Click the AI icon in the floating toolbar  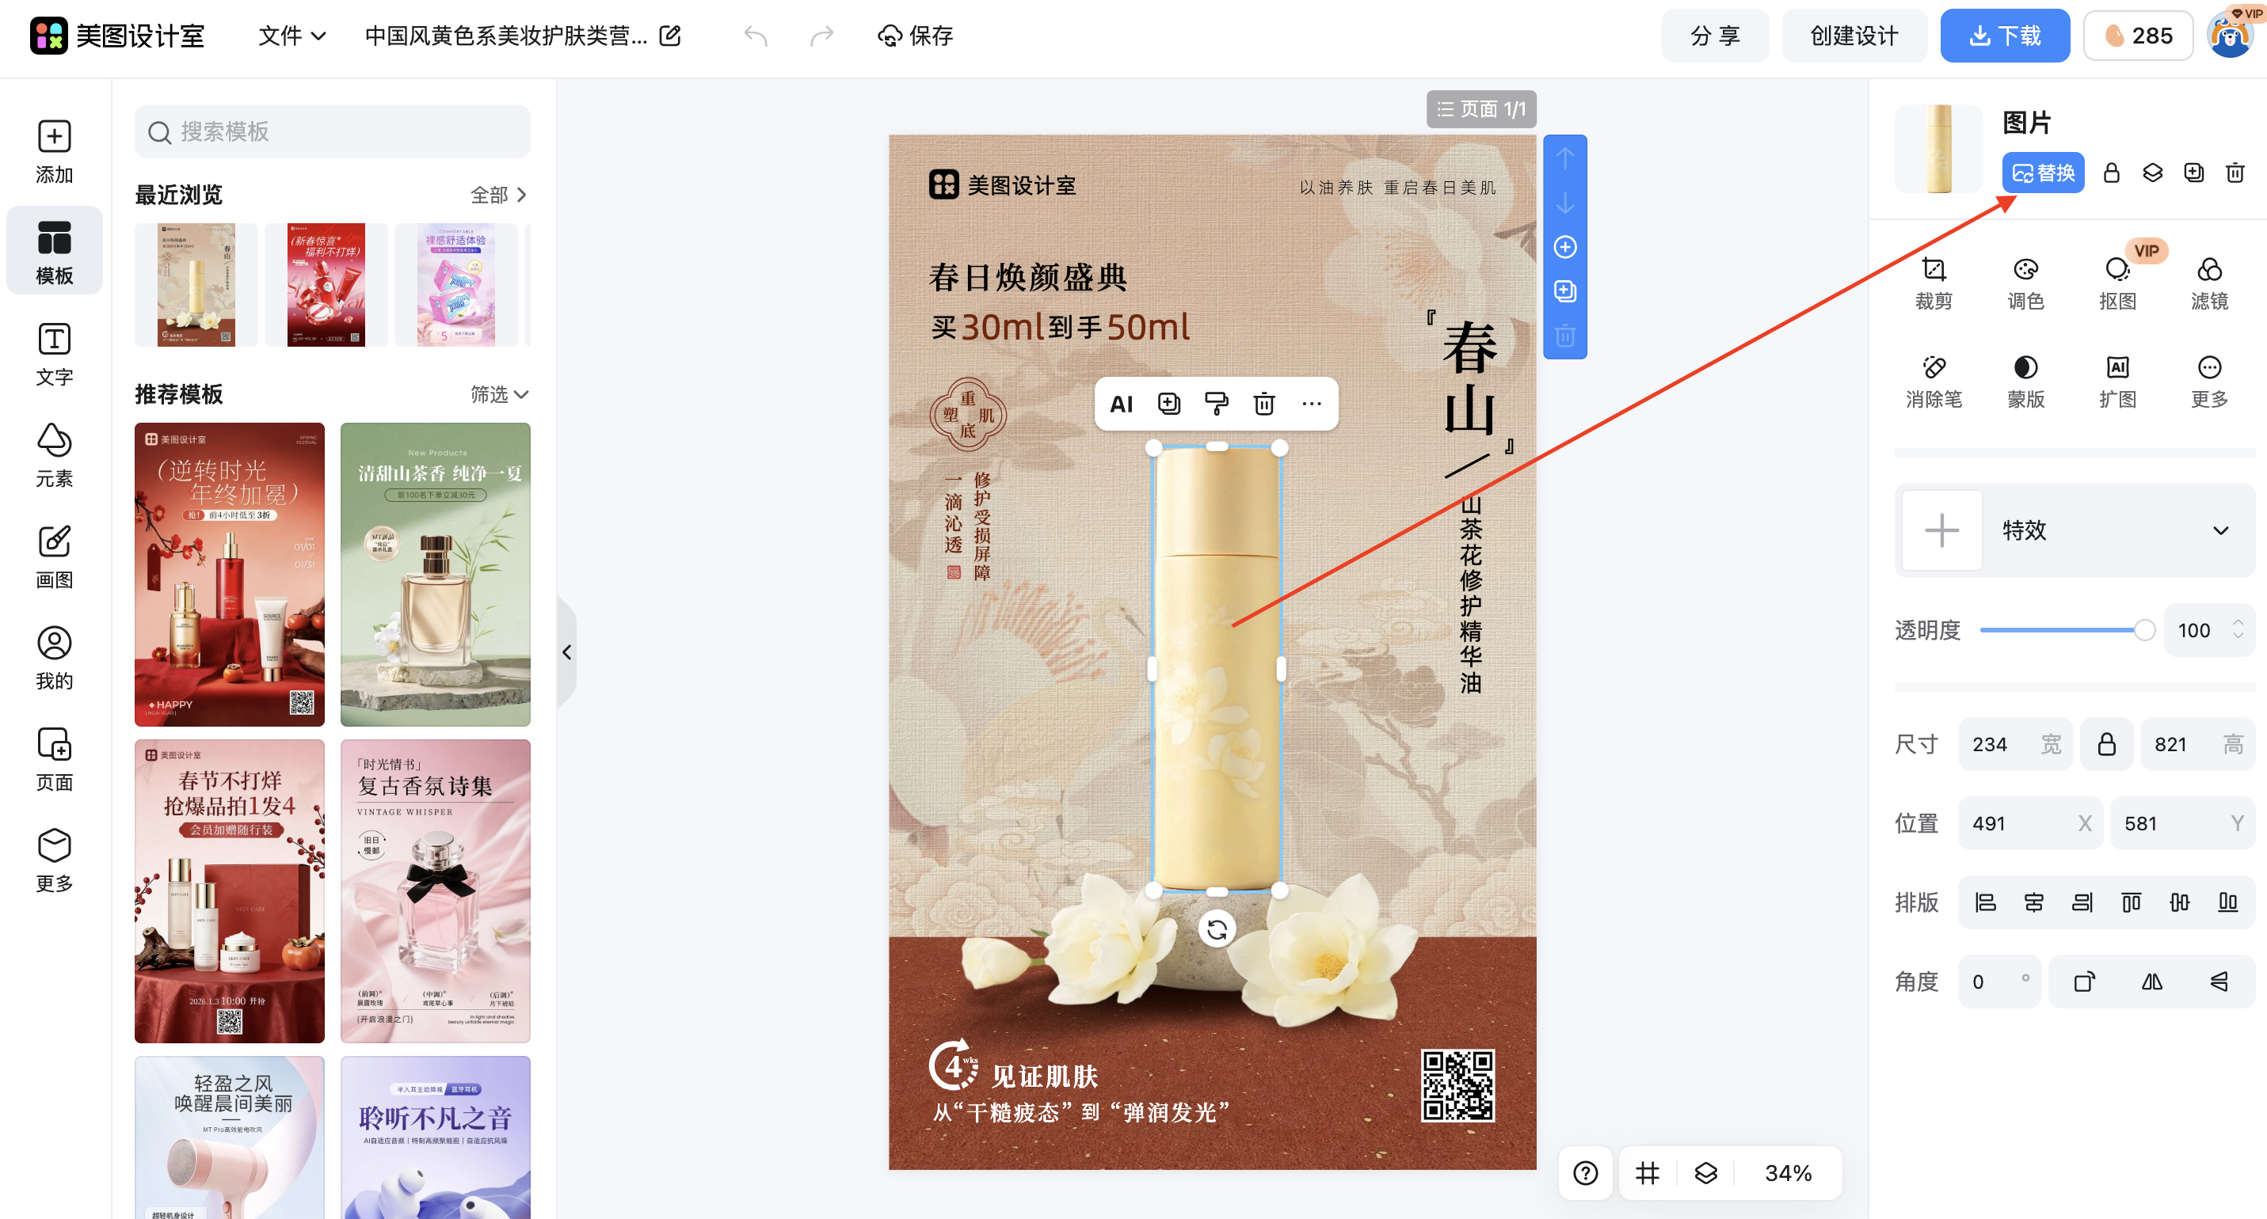1120,403
